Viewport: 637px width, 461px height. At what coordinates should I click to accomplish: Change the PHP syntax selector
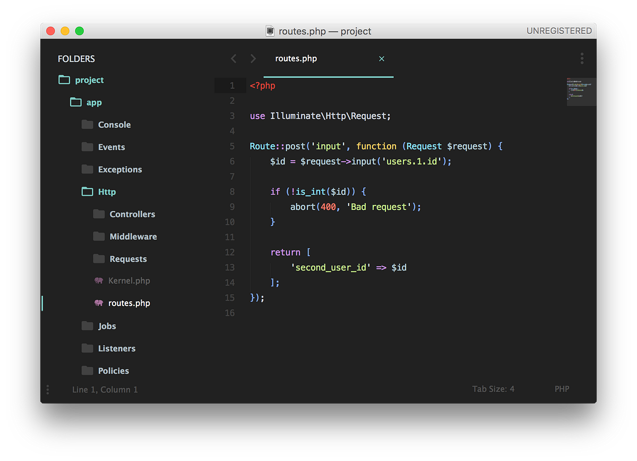pos(562,389)
